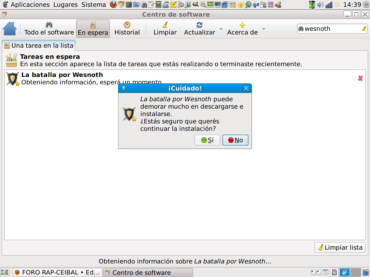
Task: Close the ¡Cuidado! warning dialog
Action: click(246, 88)
